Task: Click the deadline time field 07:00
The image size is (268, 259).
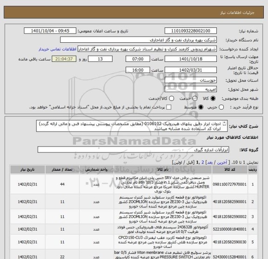Action: click(x=138, y=59)
